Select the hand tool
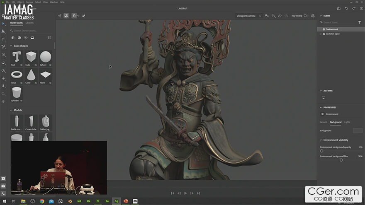The height and width of the screenshot is (205, 365). point(3,101)
